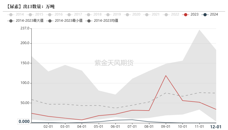Viewport: 228px width, 130px height.
Task: Click the 2023 red line low point at 04-01
Action: [x=82, y=120]
